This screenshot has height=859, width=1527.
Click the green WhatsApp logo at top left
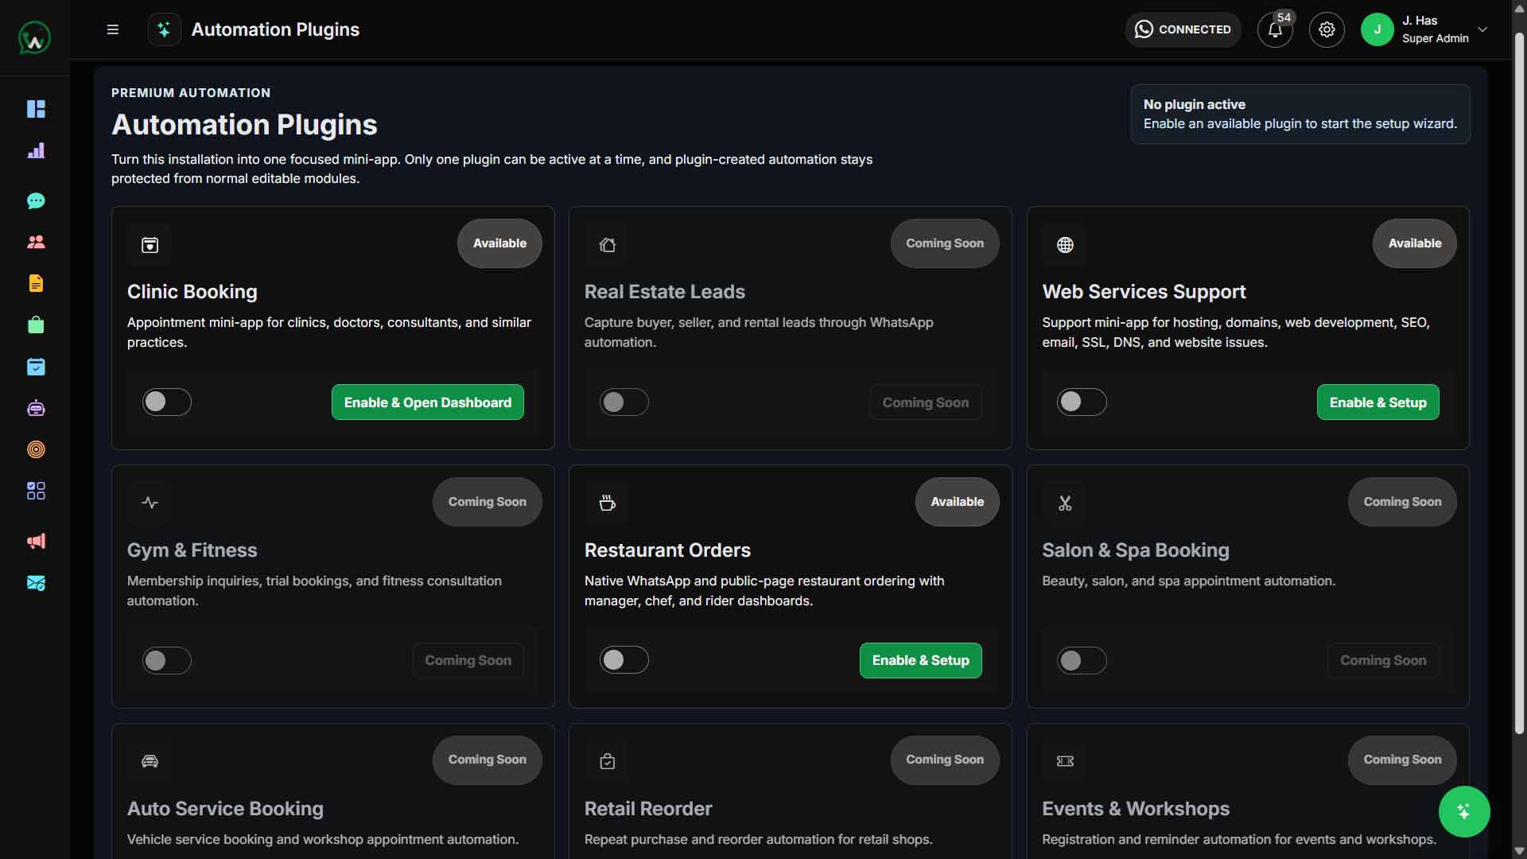34,37
